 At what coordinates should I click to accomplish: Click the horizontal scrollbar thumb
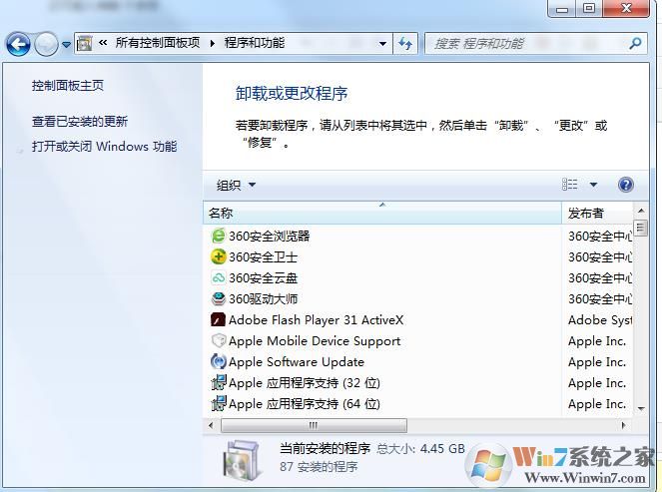314,425
